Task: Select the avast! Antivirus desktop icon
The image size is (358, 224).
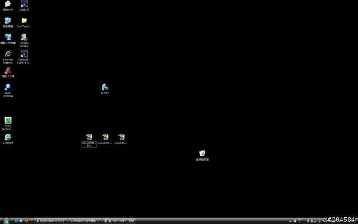Action: [8, 90]
